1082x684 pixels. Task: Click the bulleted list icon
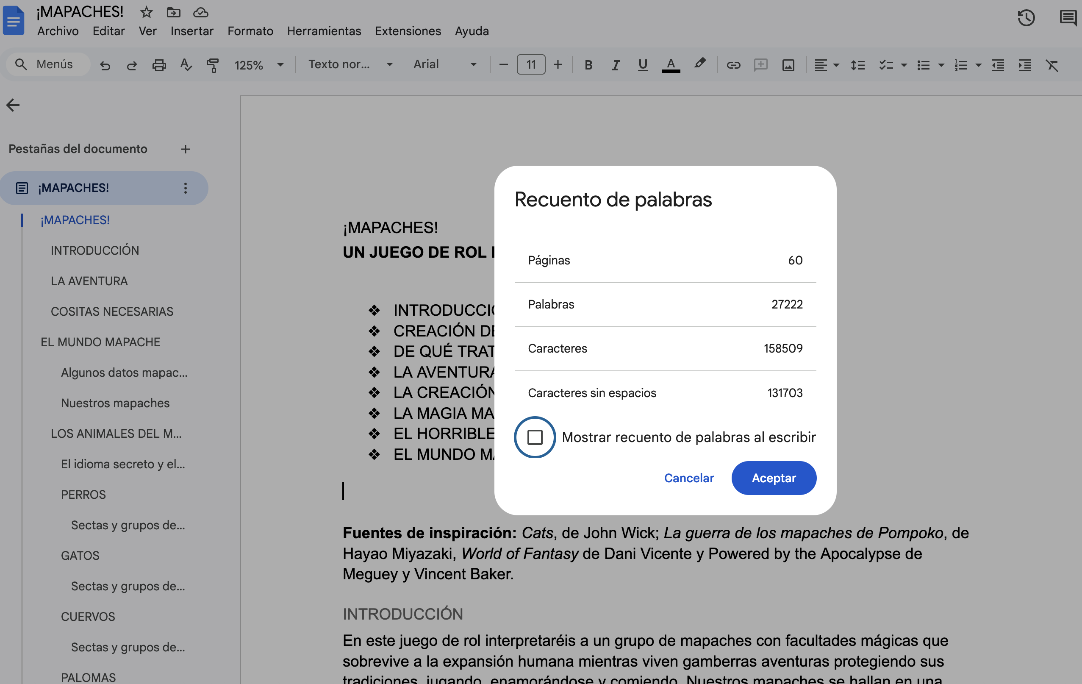pyautogui.click(x=923, y=65)
